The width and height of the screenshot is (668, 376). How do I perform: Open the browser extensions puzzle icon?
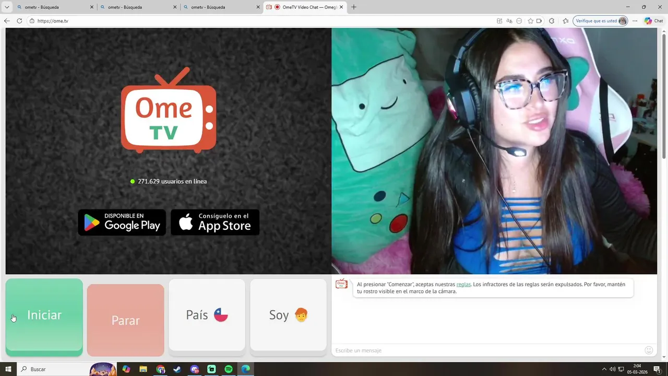(x=552, y=21)
